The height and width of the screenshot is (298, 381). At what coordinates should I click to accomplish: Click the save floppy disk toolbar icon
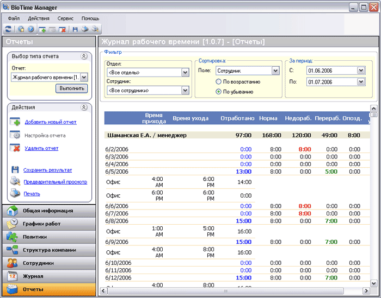pyautogui.click(x=75, y=29)
